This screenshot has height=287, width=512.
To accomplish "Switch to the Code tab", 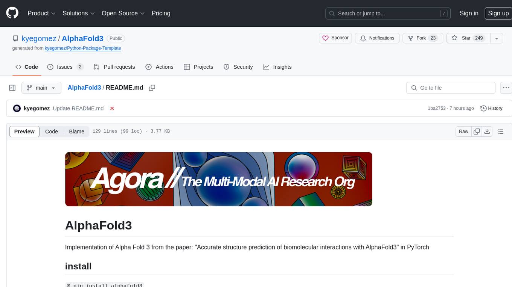I will pyautogui.click(x=27, y=67).
